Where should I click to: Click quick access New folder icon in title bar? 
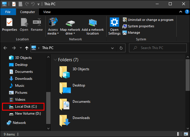click(x=20, y=4)
